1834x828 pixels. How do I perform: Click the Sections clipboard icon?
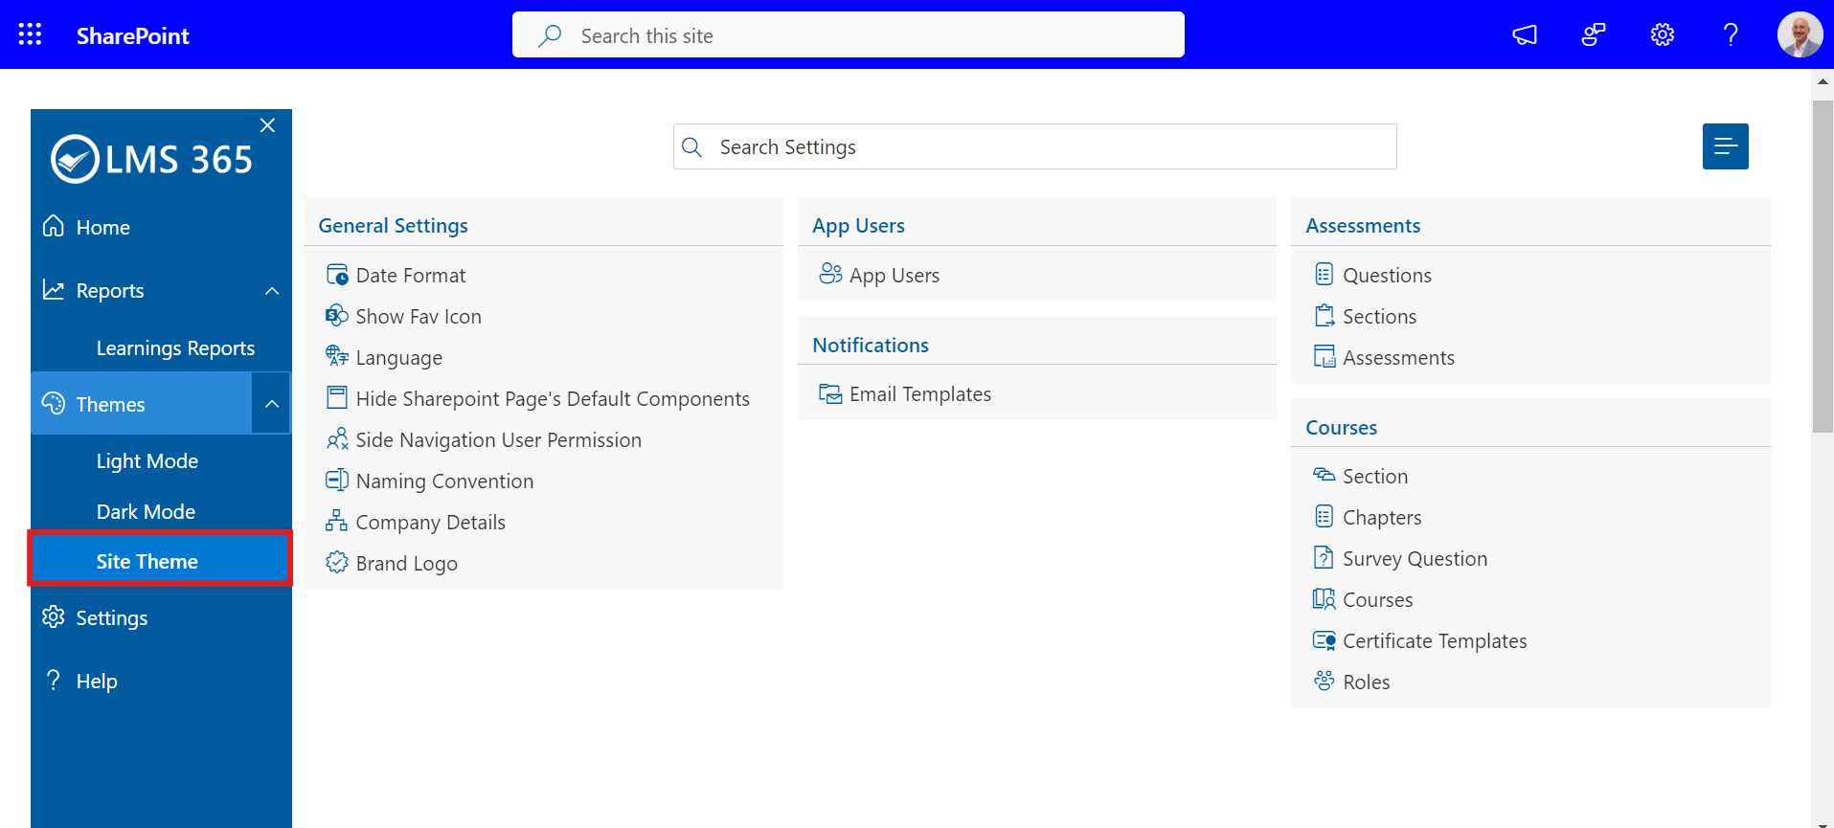[x=1324, y=315]
